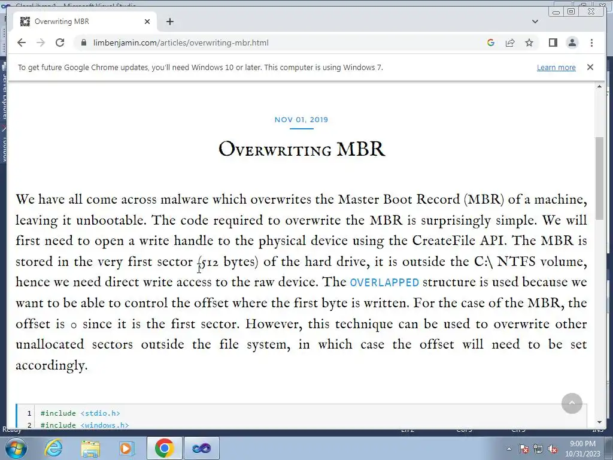Click the NOV 01, 2019 date text

[x=301, y=120]
